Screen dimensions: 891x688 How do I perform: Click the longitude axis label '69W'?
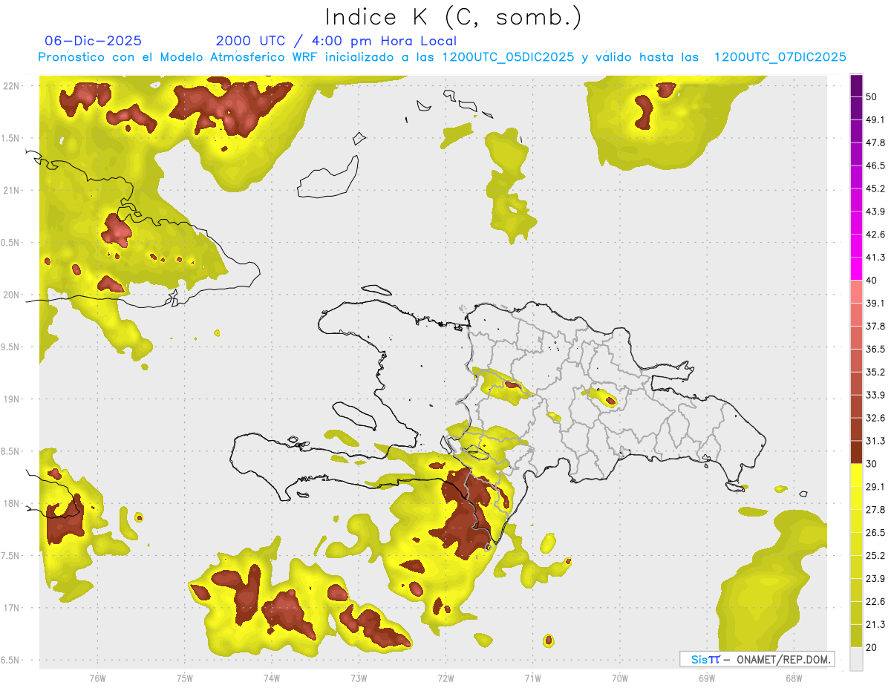point(707,678)
